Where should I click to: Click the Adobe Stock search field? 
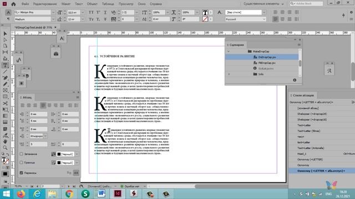point(306,4)
